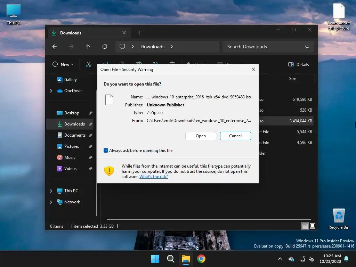Screen dimensions: 356x267
Task: Launch Google Chrome from taskbar
Action: (x=201, y=259)
